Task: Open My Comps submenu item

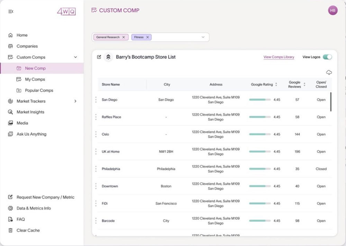Action: coord(35,79)
